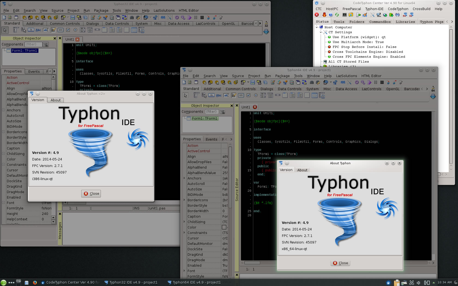Switch to the Libraries tab in CodeTyphon Center
458x286 pixels.
pos(405,22)
